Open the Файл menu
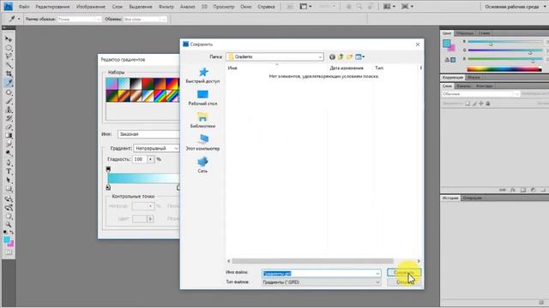Image resolution: width=549 pixels, height=308 pixels. click(24, 7)
